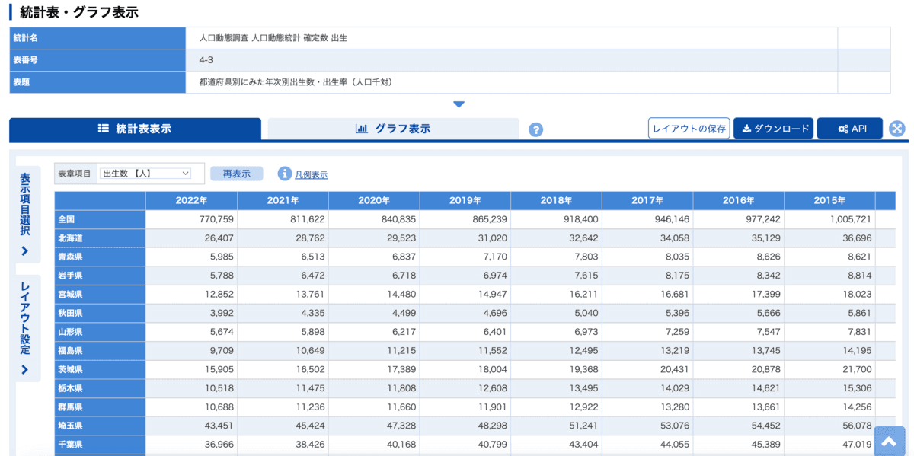914x456 pixels.
Task: Click the 福島県 row header
Action: [x=100, y=351]
